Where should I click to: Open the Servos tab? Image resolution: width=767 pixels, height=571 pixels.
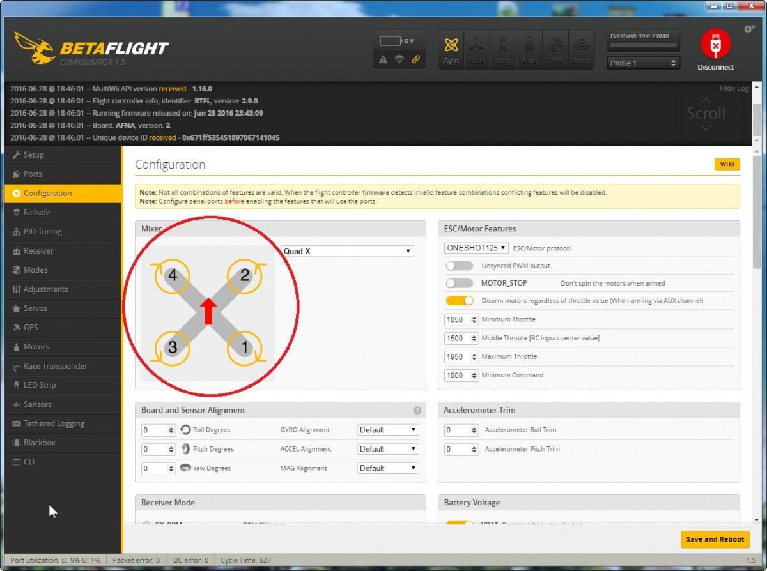pos(63,308)
